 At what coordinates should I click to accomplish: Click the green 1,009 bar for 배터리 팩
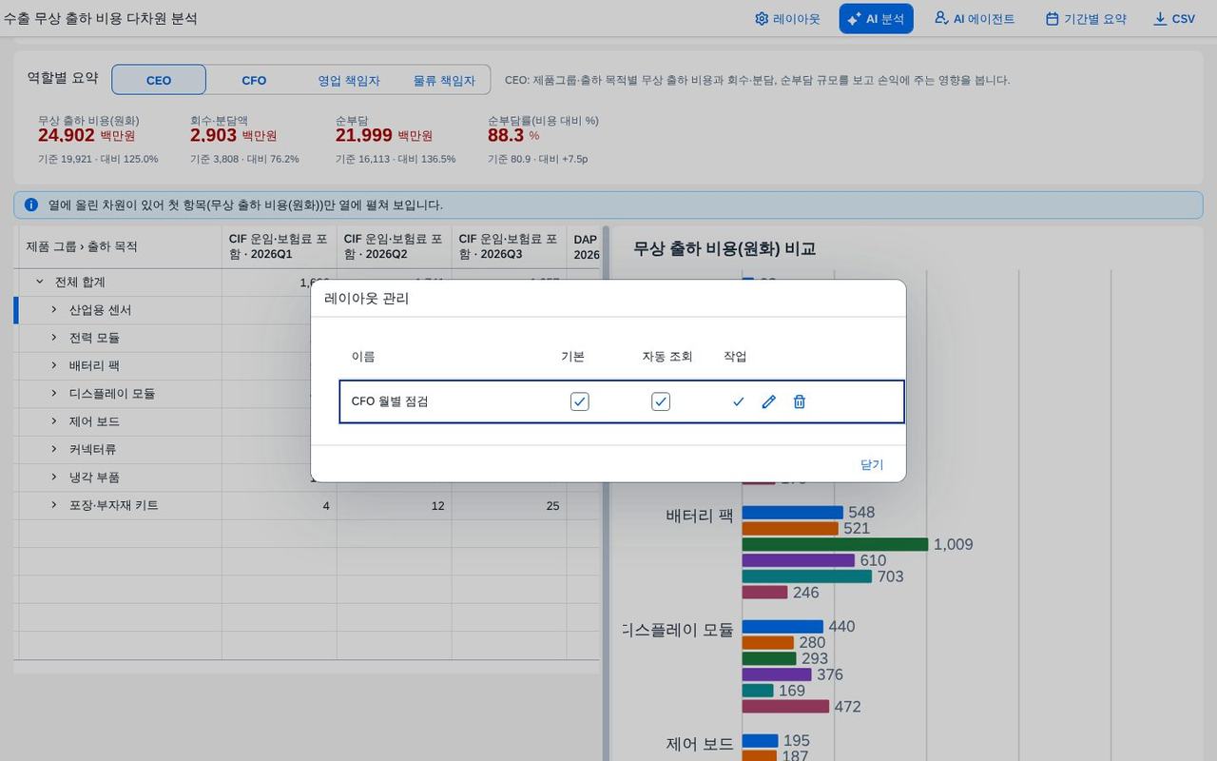click(x=835, y=544)
